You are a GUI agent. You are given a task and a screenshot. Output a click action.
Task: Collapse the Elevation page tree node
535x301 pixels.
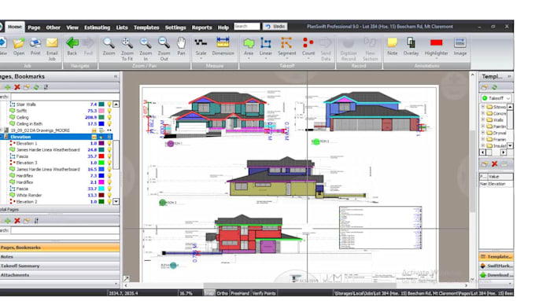pos(2,137)
